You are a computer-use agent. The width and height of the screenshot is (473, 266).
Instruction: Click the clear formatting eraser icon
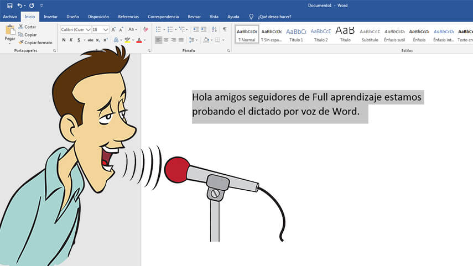point(145,29)
